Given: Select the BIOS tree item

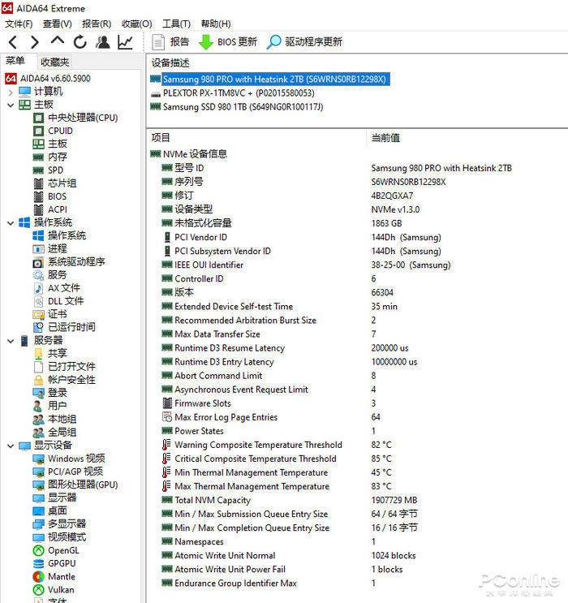Looking at the screenshot, I should (x=50, y=196).
